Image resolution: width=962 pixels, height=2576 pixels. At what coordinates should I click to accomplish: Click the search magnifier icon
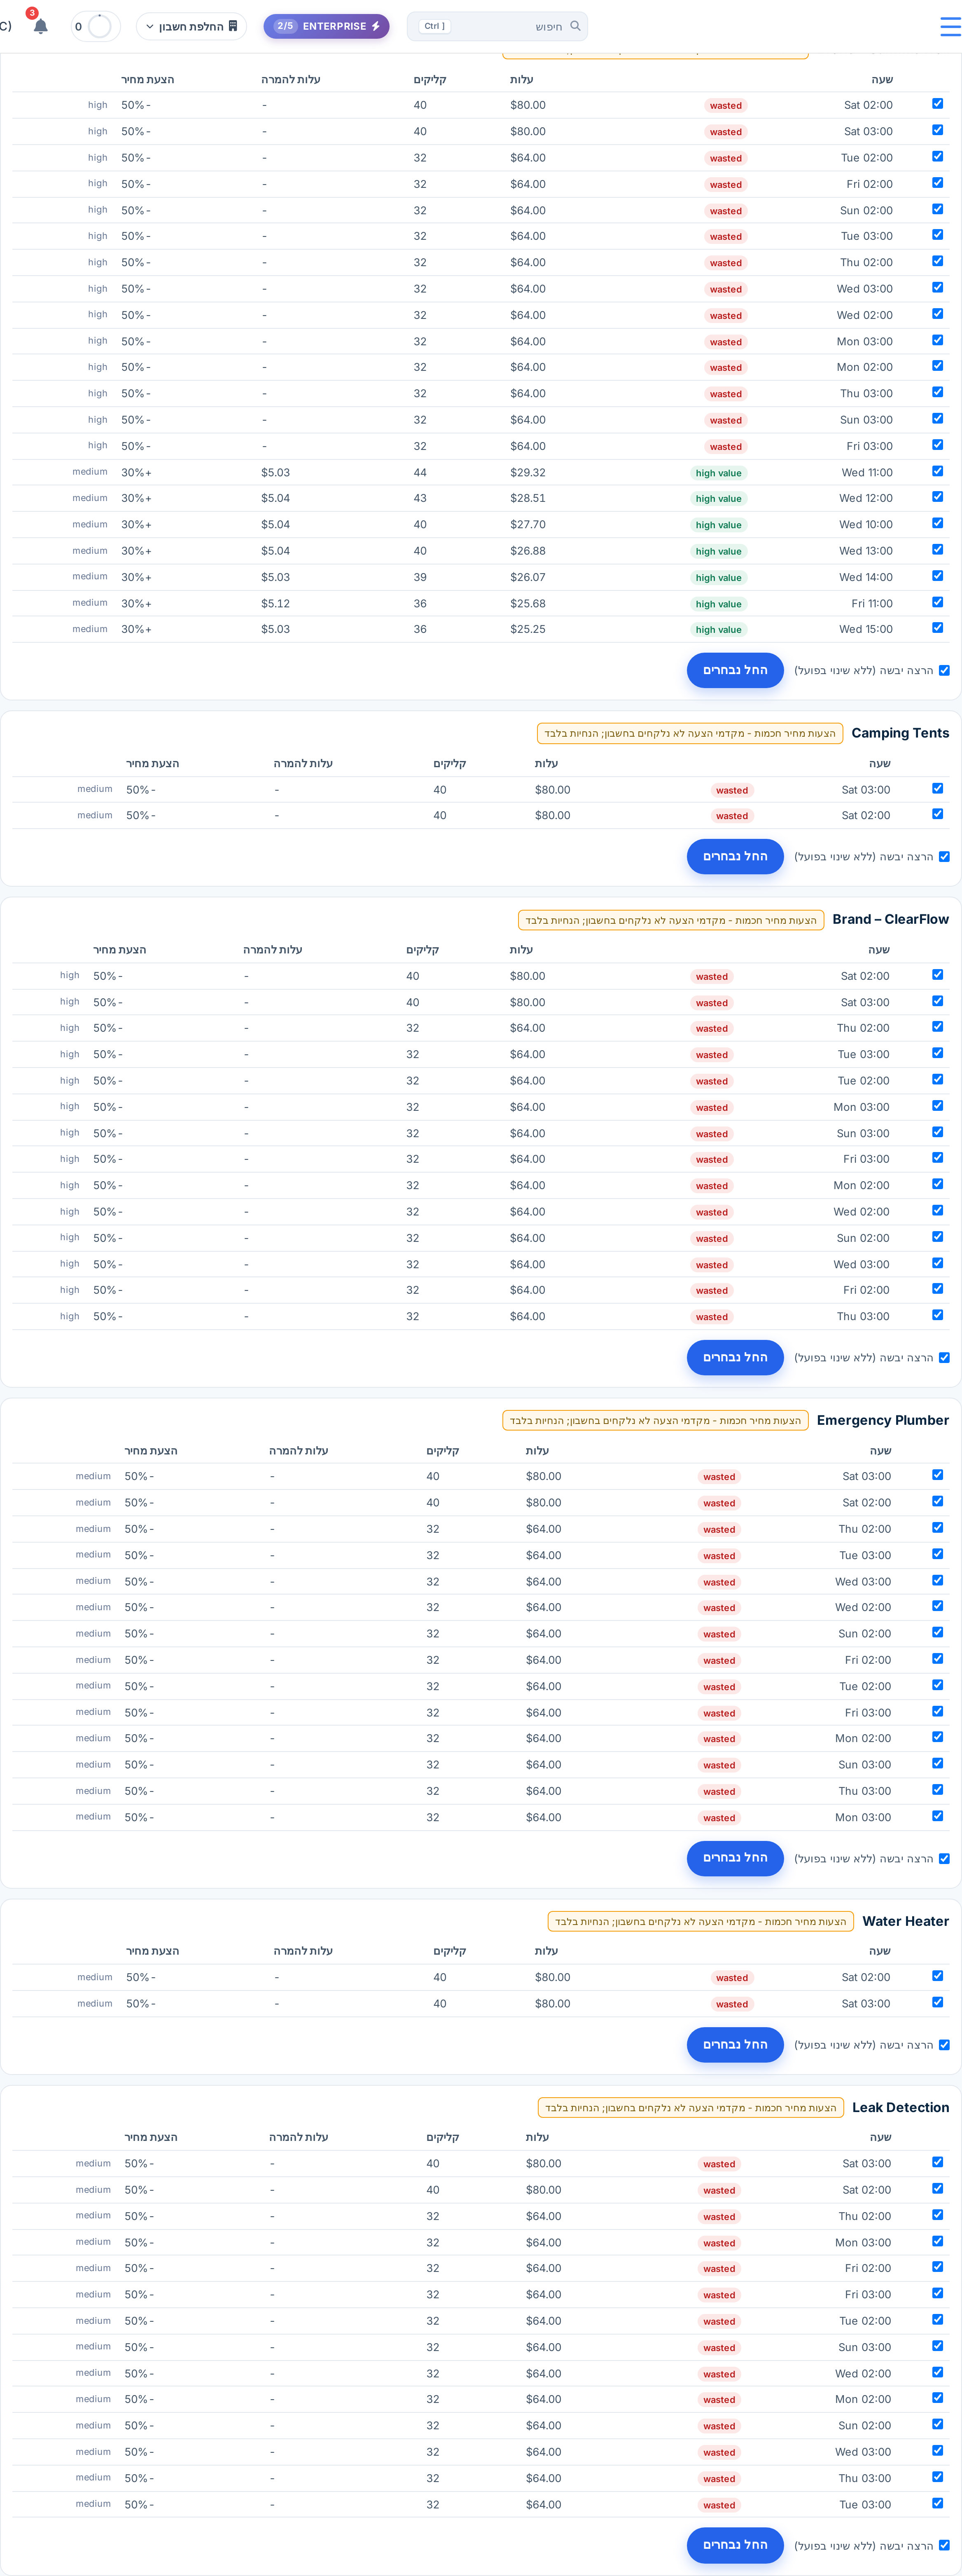(575, 26)
